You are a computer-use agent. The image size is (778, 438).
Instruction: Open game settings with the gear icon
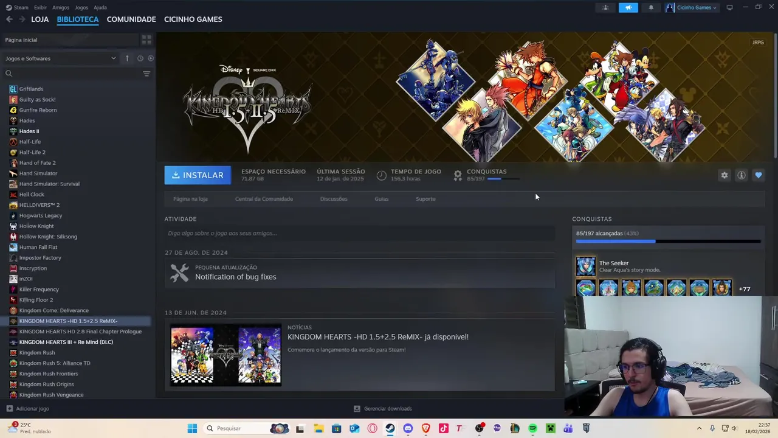coord(725,175)
